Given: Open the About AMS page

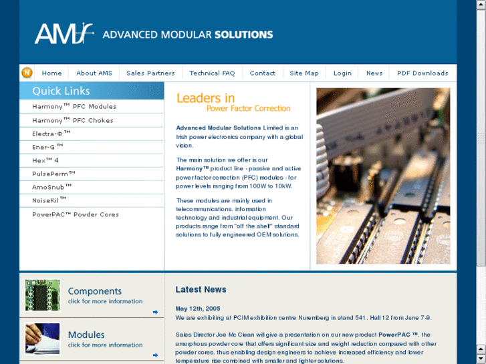Looking at the screenshot, I should pyautogui.click(x=94, y=73).
